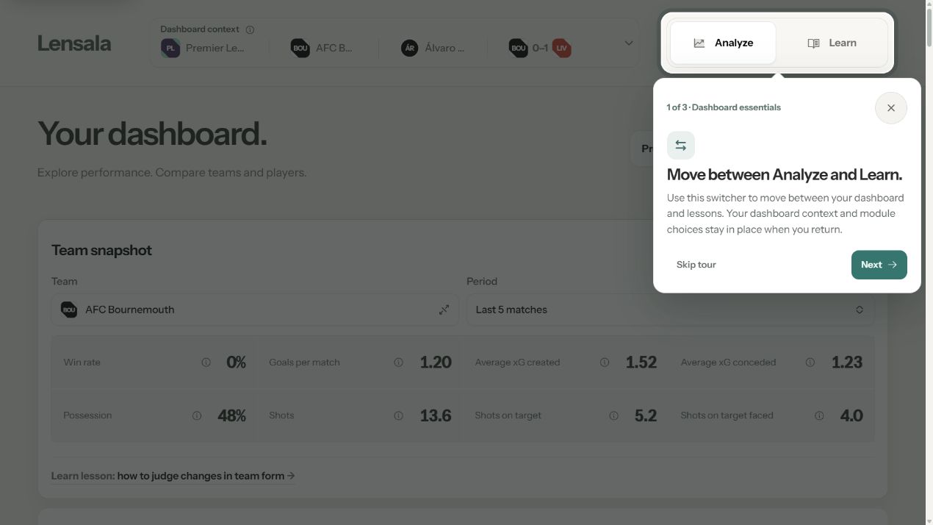Click the Win rate value 0%

click(236, 362)
